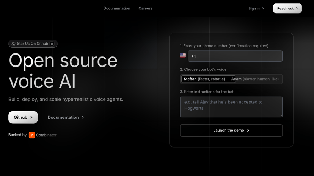Click the chevron arrow in Launch the demo
314x176 pixels.
click(x=248, y=131)
